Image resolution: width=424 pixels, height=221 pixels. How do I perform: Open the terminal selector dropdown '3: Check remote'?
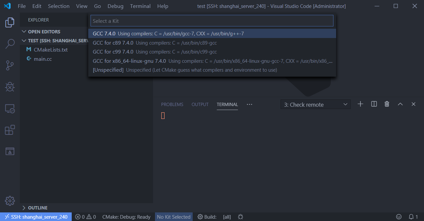pyautogui.click(x=316, y=104)
